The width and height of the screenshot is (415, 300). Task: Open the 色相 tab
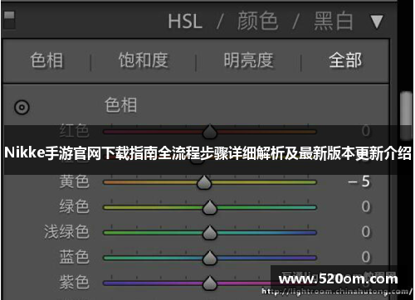[x=46, y=60]
